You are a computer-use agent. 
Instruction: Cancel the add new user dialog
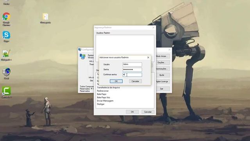click(x=135, y=81)
